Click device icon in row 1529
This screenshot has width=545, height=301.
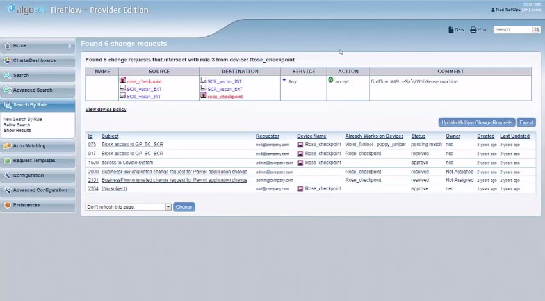click(300, 163)
